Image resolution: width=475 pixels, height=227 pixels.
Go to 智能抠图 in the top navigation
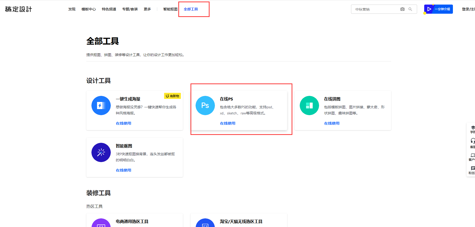pyautogui.click(x=170, y=9)
